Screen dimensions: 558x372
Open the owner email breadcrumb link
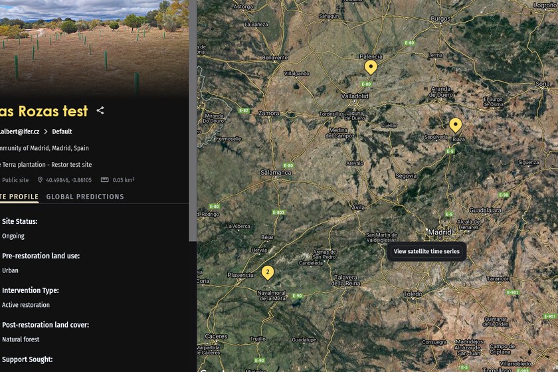click(x=19, y=132)
